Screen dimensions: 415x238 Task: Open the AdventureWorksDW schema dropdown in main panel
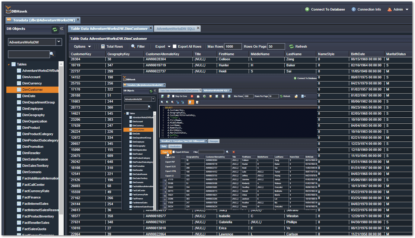click(x=59, y=42)
